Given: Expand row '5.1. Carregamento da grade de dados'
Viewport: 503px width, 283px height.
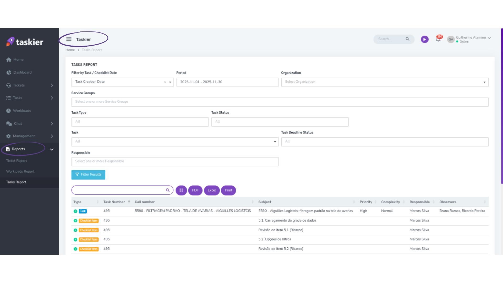Looking at the screenshot, I should [75, 221].
